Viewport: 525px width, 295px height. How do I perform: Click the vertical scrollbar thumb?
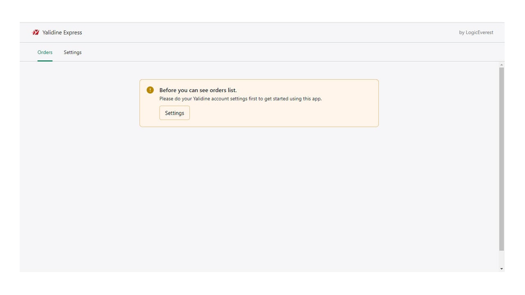[502, 159]
